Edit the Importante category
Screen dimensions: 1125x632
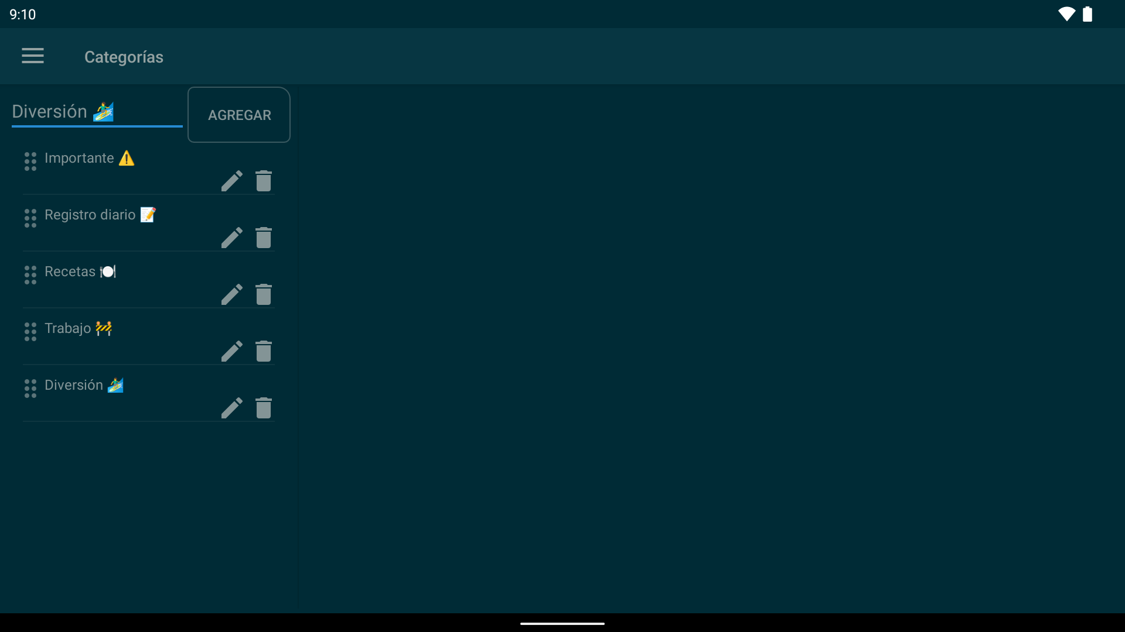pos(232,181)
